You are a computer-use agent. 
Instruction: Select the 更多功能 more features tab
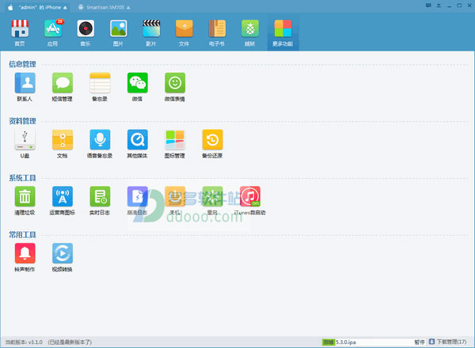pos(283,32)
